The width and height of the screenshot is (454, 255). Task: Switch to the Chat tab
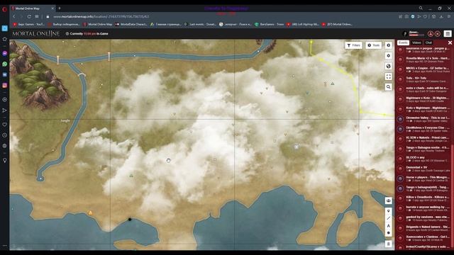pyautogui.click(x=428, y=42)
